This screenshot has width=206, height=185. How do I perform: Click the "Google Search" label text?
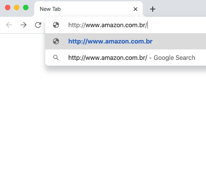click(x=175, y=58)
